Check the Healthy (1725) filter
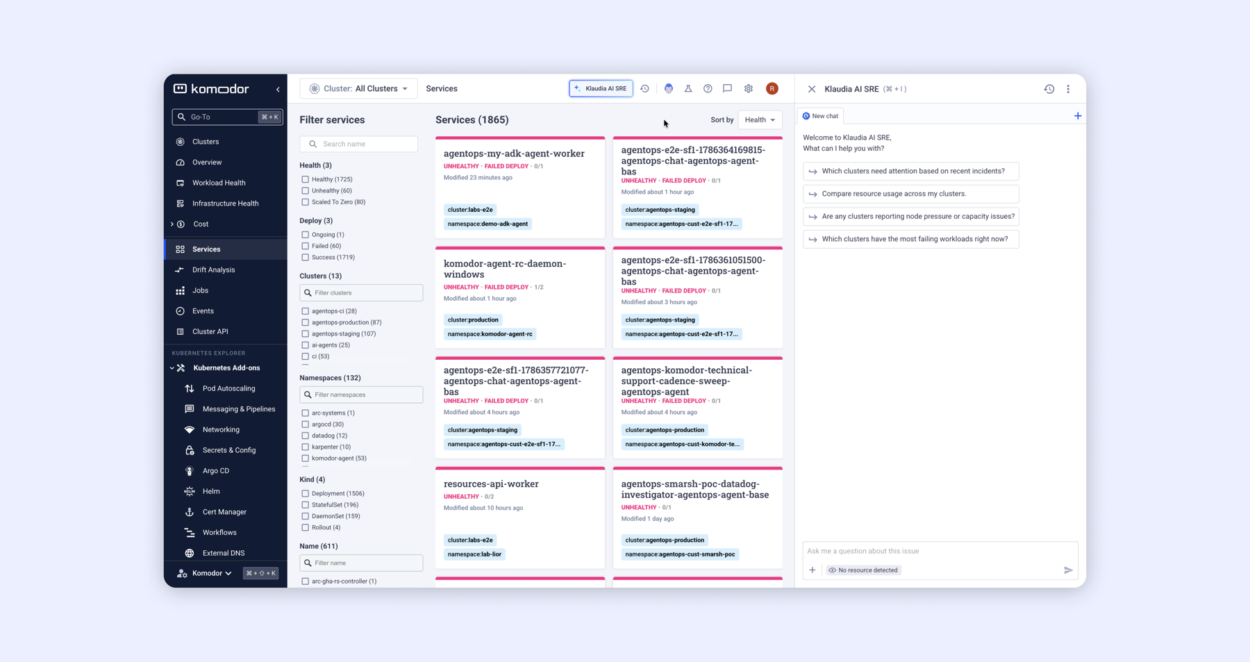The height and width of the screenshot is (662, 1250). pyautogui.click(x=306, y=180)
